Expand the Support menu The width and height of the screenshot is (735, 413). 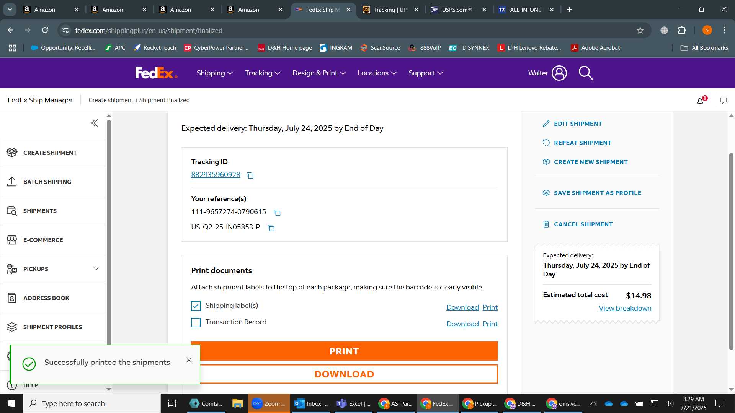(x=426, y=73)
